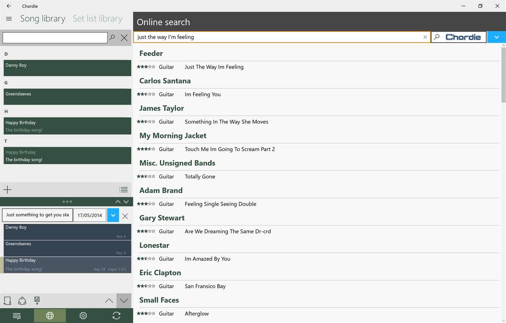Open Im Feeling You result

coord(203,95)
